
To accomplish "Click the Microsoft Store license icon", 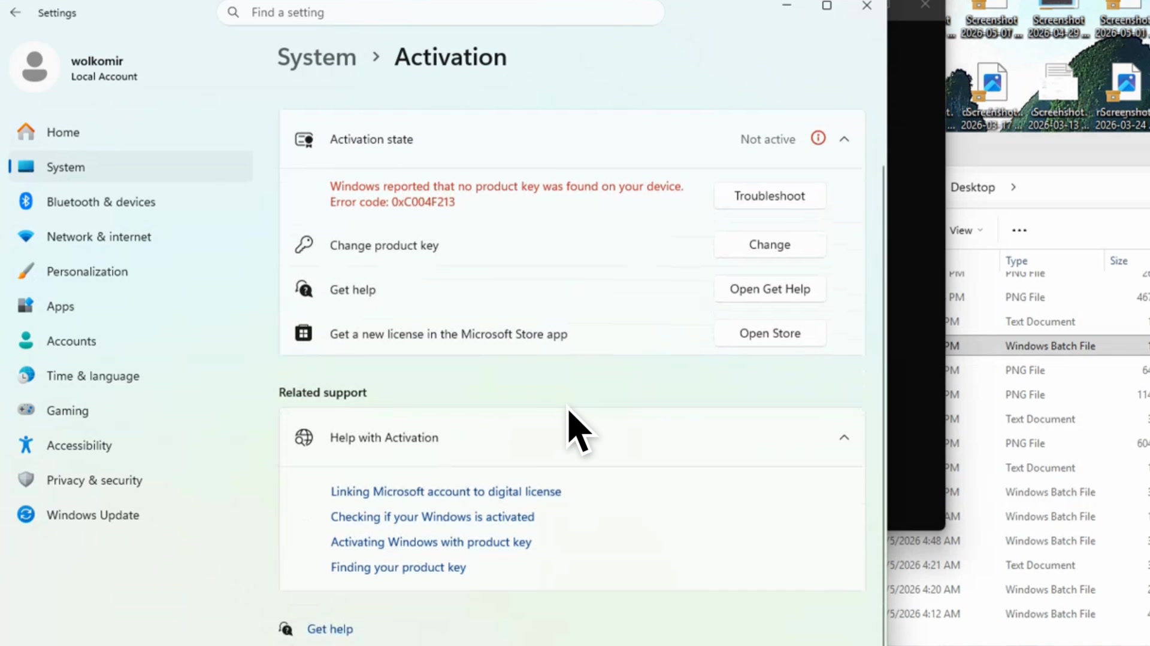I will pyautogui.click(x=304, y=333).
